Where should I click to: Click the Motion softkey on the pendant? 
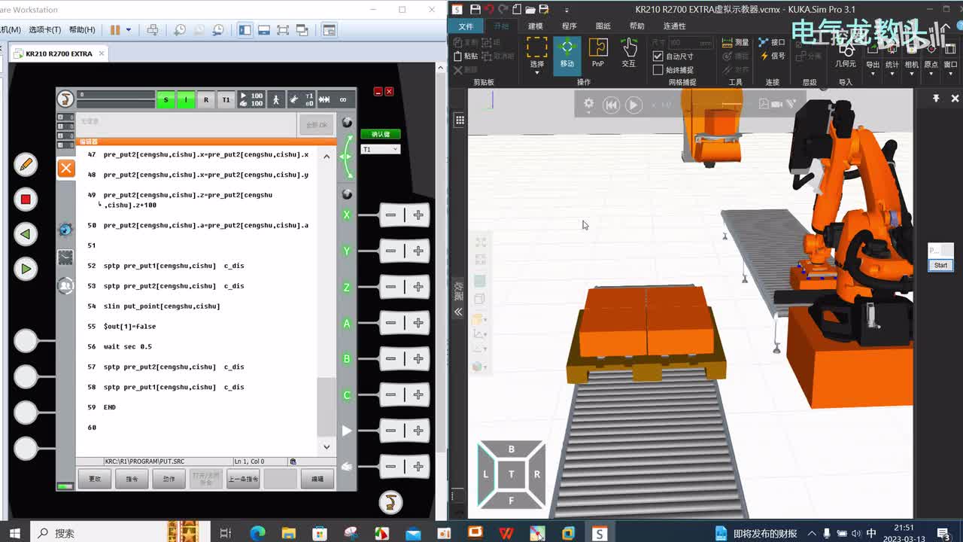pos(169,479)
